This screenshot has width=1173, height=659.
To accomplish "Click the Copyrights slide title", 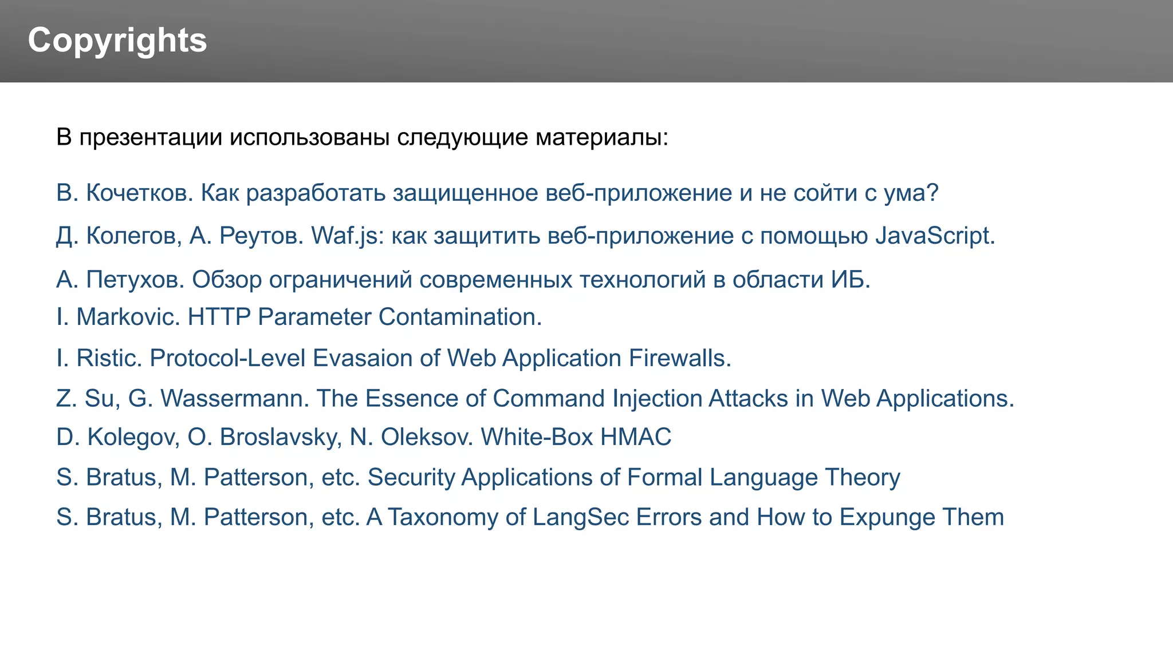I will [117, 41].
